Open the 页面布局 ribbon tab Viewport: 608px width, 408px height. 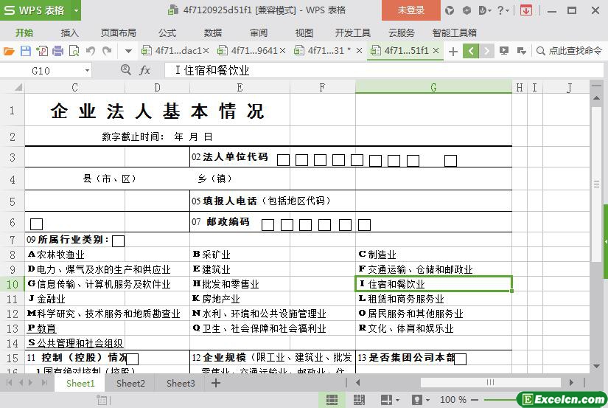click(118, 32)
